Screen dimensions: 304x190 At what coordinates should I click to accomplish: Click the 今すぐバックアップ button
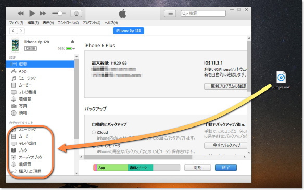[226, 145]
